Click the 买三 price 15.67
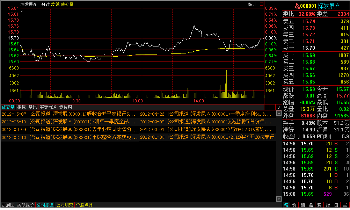This screenshot has height=210, width=350. (x=309, y=68)
